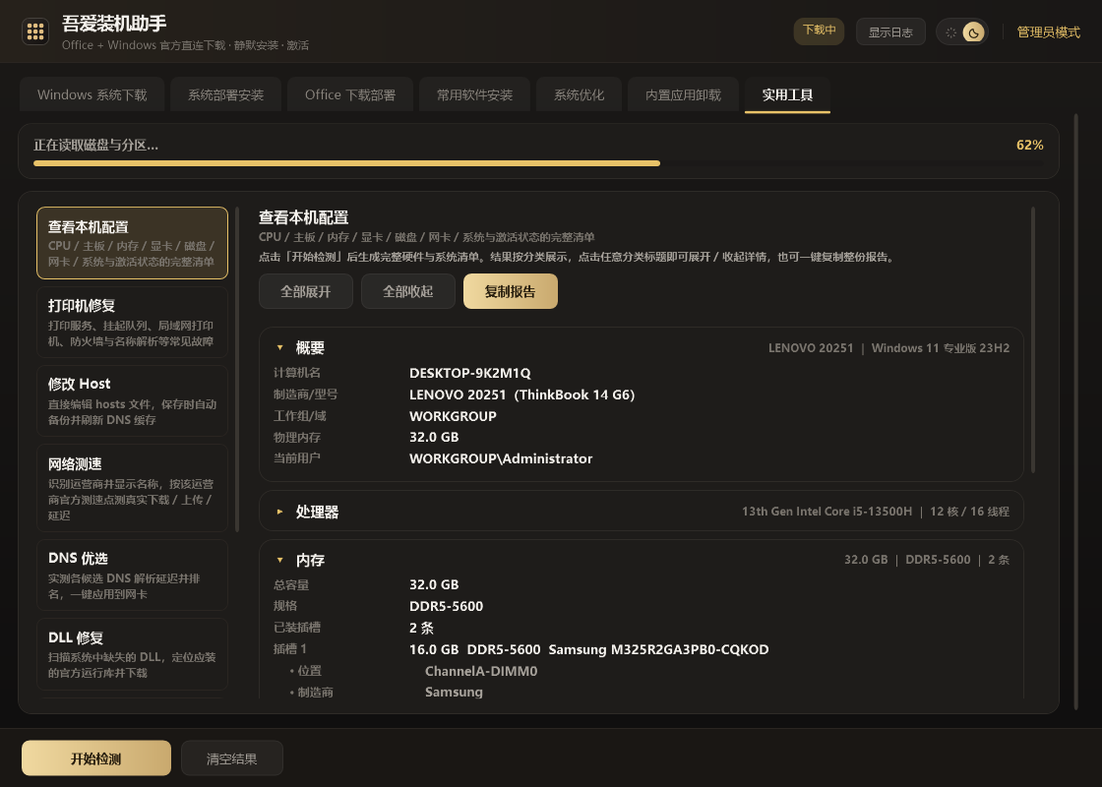Click the ChannelA-DIMM0 location value

[481, 671]
